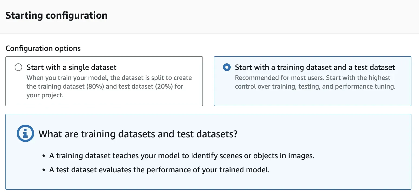
Task: Click the "Configuration options" label
Action: click(x=43, y=48)
